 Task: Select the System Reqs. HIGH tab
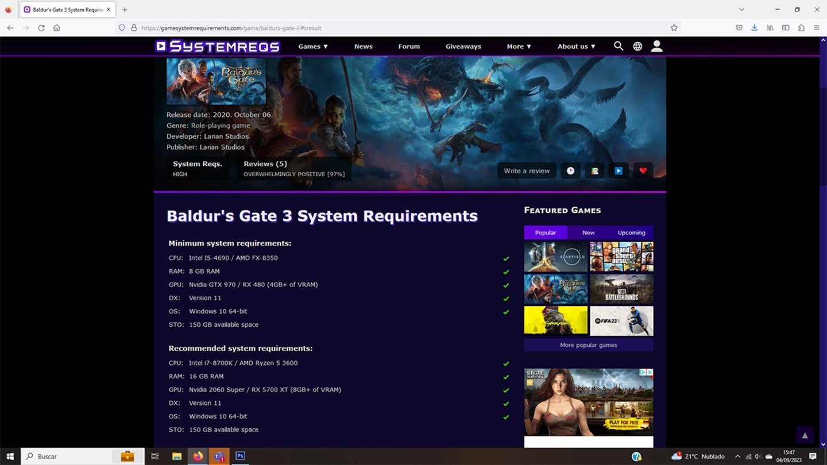pyautogui.click(x=198, y=169)
